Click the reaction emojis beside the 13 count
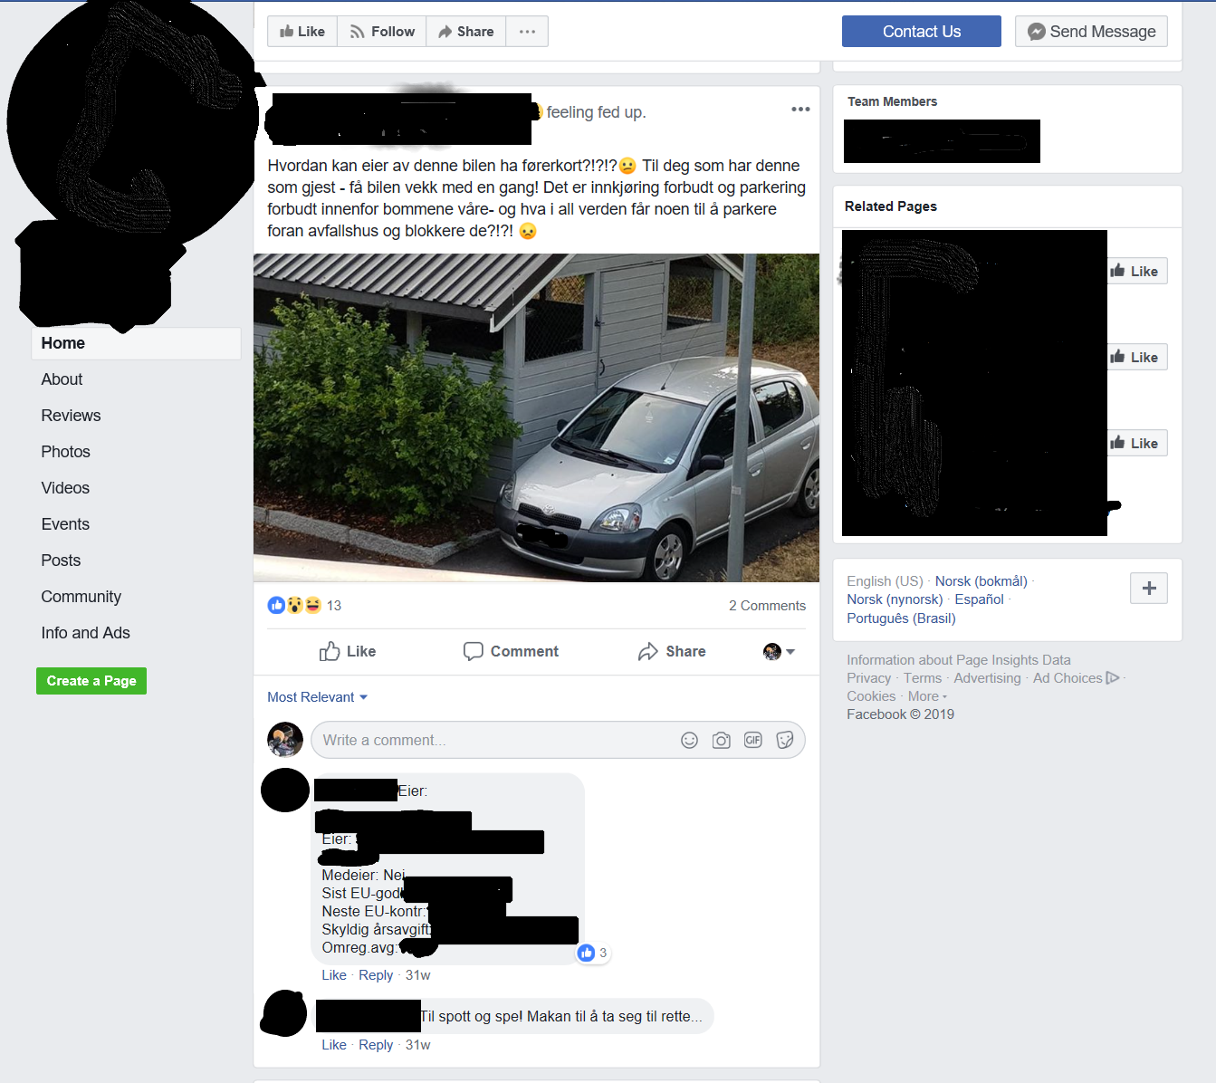 click(294, 605)
